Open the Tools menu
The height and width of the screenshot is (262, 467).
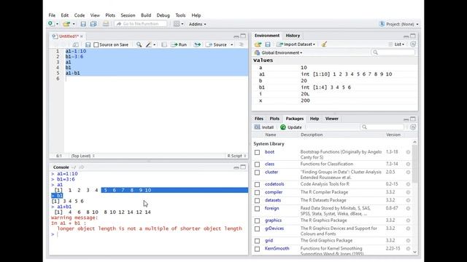pos(180,15)
